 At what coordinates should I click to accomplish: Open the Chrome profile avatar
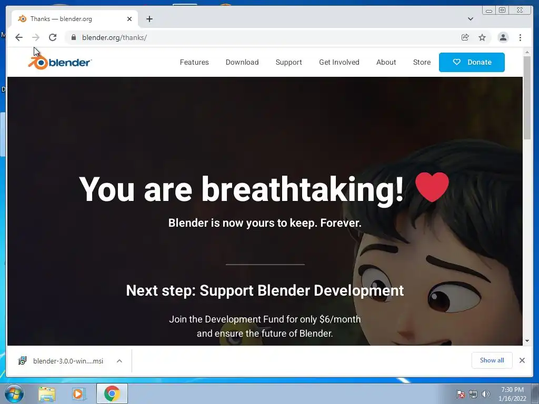pyautogui.click(x=503, y=37)
